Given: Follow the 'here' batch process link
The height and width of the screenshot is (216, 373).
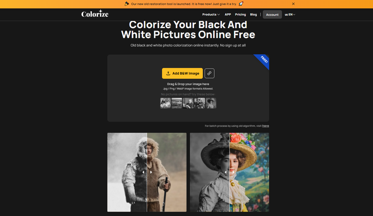Looking at the screenshot, I should (x=265, y=126).
